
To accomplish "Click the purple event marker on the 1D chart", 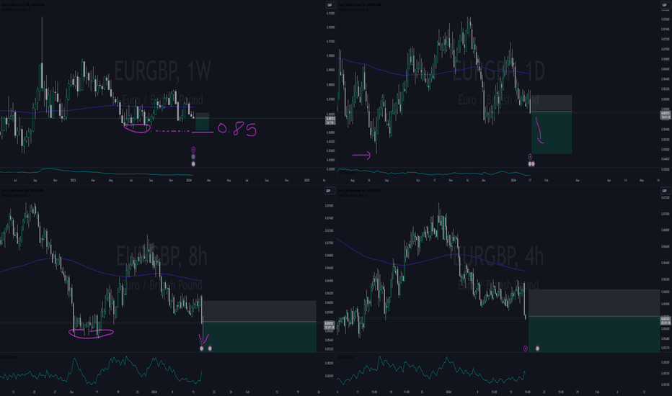I will click(530, 157).
